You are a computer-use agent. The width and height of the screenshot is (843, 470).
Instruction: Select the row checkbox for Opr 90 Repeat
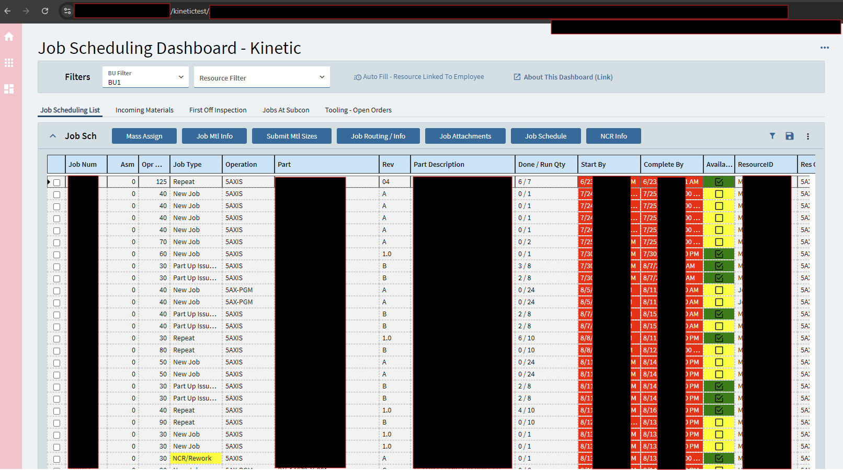[x=57, y=423]
